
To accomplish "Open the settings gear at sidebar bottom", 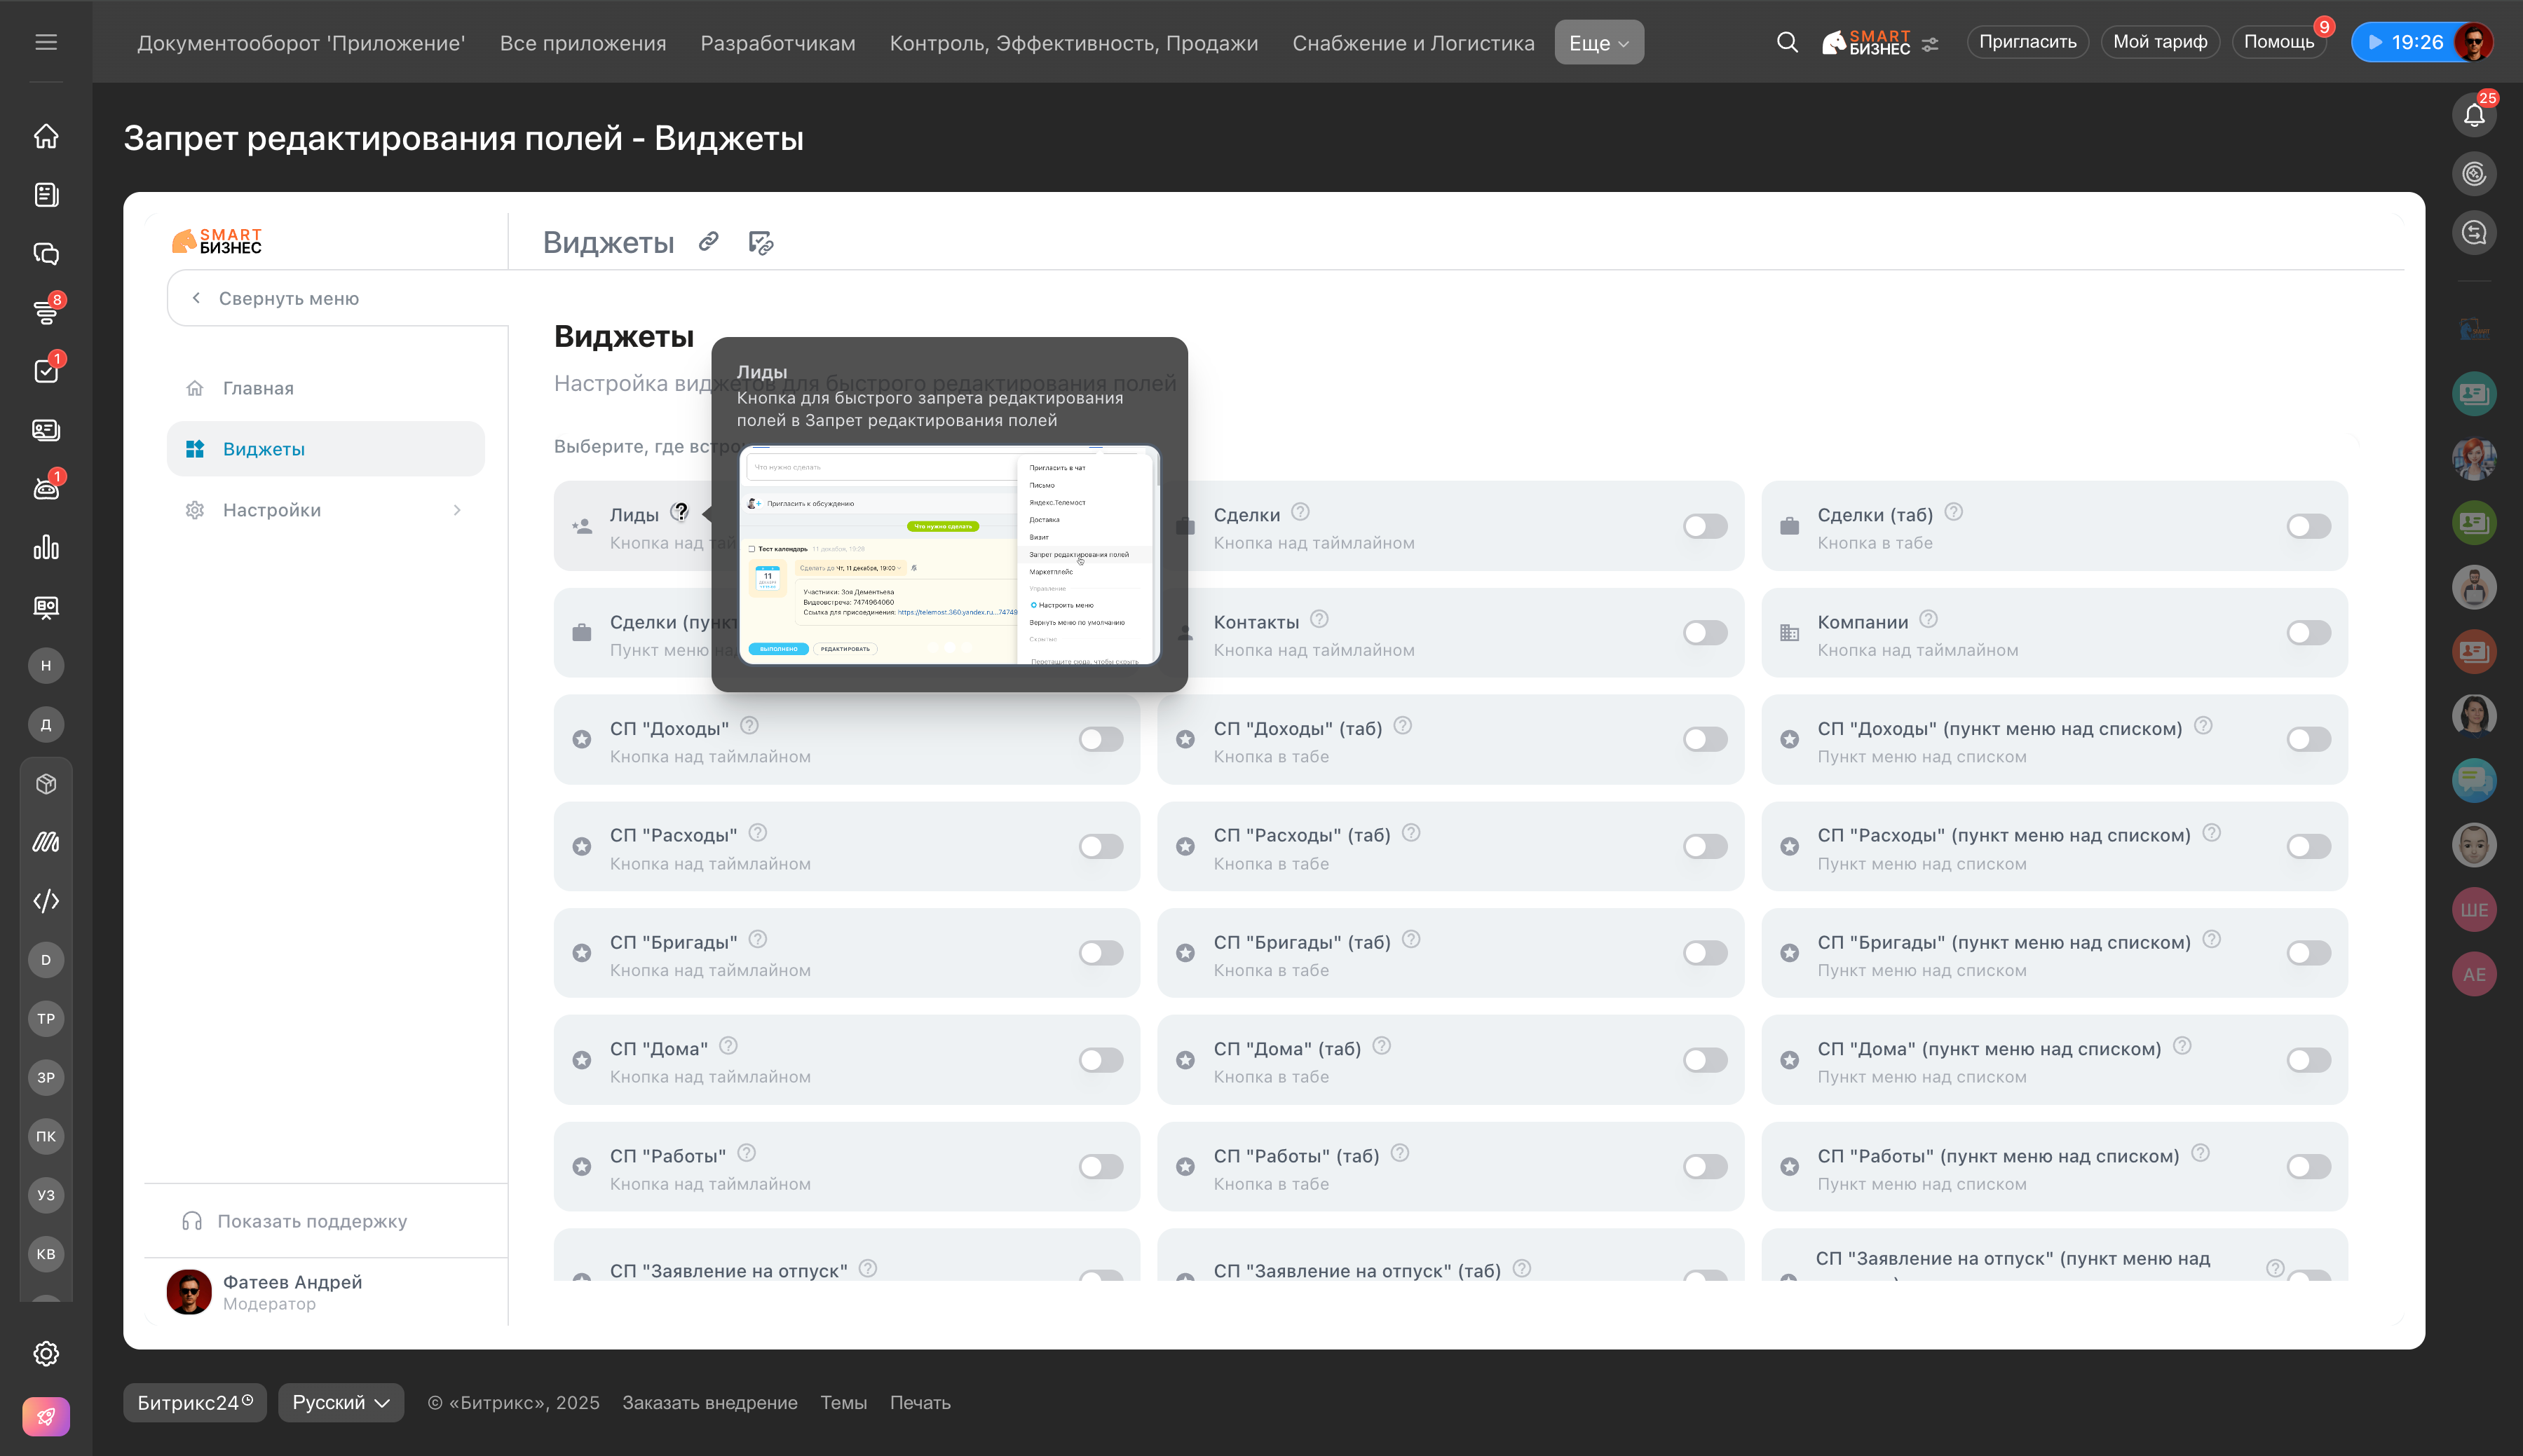I will pyautogui.click(x=46, y=1353).
